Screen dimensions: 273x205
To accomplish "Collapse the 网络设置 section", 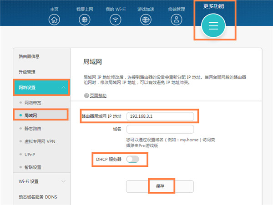I will (x=63, y=88).
